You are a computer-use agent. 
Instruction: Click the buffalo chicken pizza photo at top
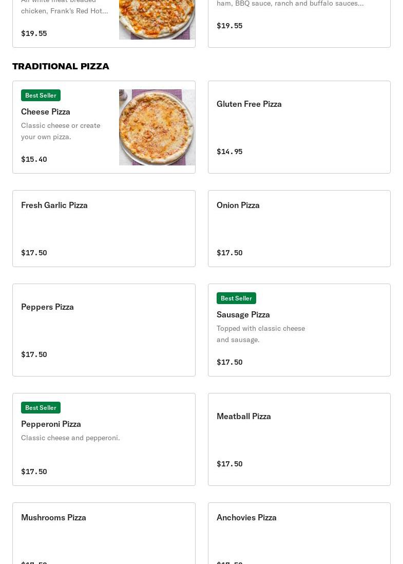[157, 20]
